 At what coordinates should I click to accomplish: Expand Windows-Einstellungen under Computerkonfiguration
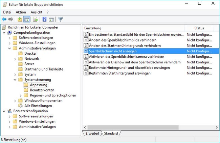tap(9, 43)
